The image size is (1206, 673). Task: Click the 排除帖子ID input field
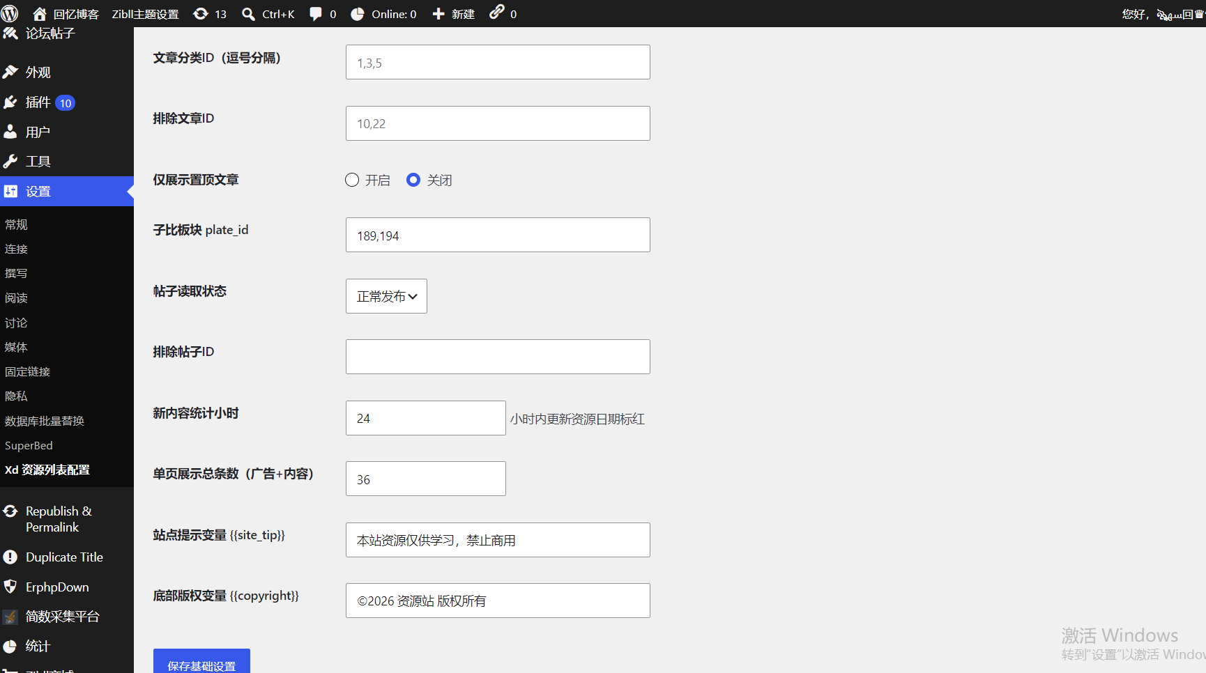[498, 357]
